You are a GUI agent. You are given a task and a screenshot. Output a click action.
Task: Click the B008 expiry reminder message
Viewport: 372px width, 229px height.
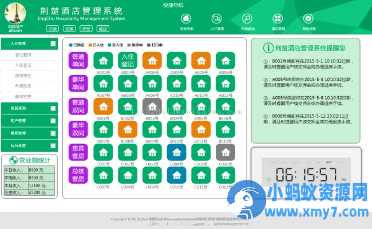(x=308, y=119)
